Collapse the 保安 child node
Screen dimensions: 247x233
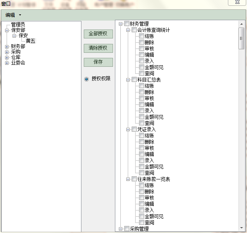[x=14, y=36]
